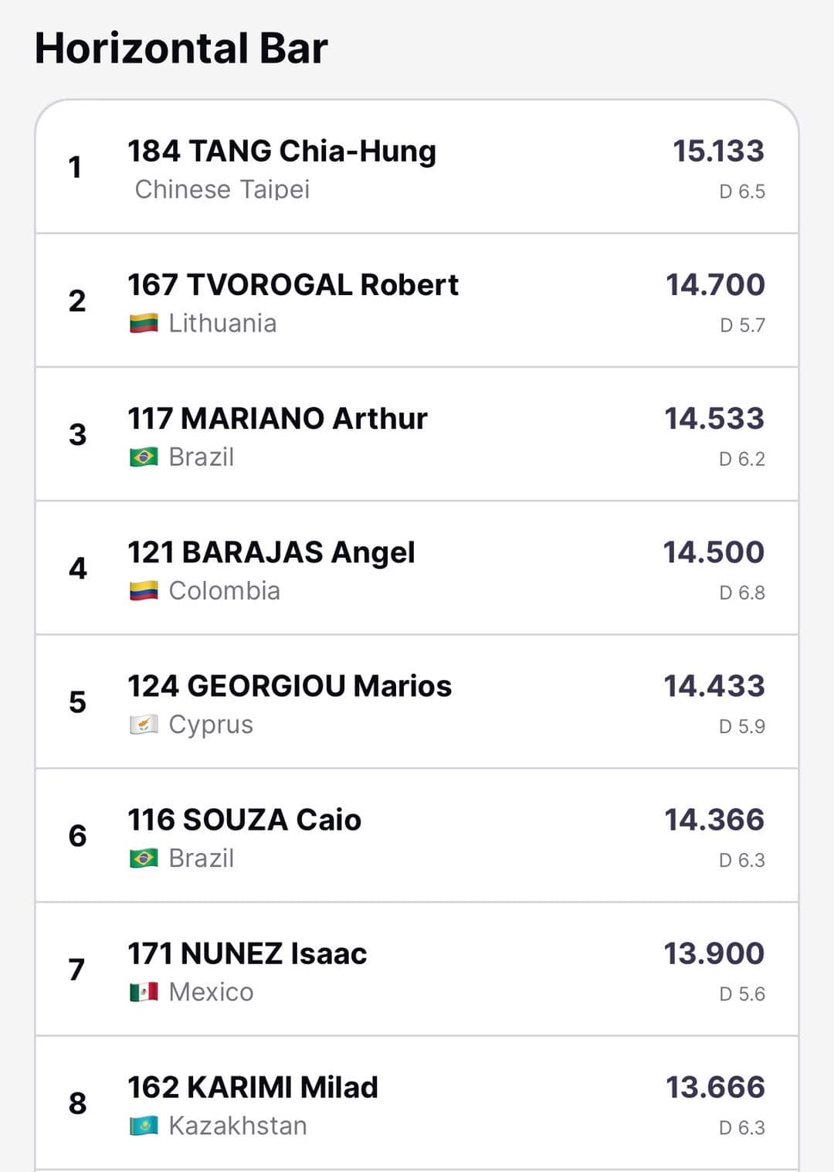Open MARIANO Arthur's athlete entry
This screenshot has width=834, height=1172.
[x=277, y=419]
